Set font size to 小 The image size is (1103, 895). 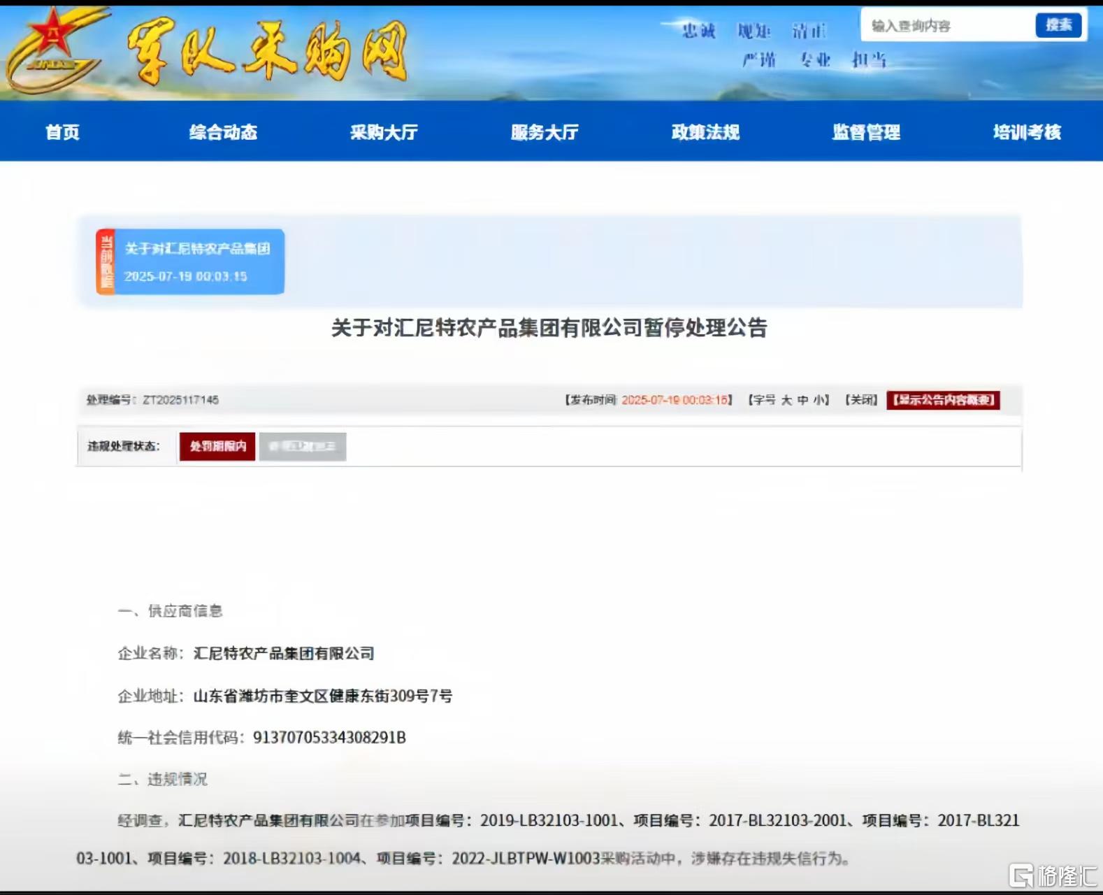(x=819, y=400)
